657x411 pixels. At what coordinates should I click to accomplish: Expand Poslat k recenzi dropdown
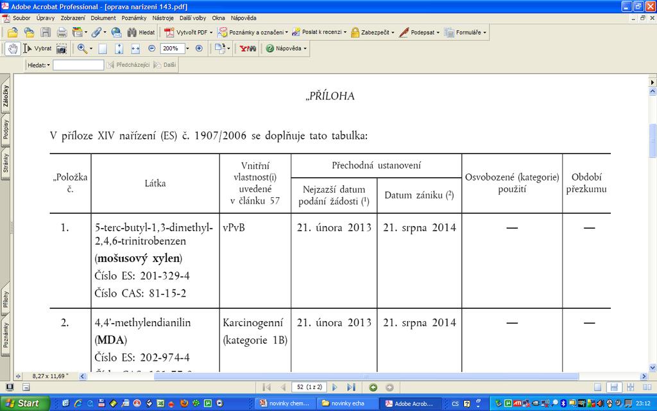345,32
